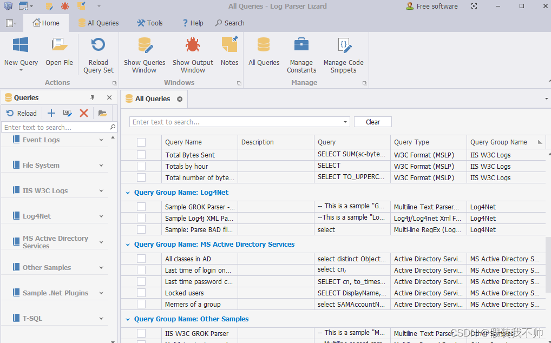The height and width of the screenshot is (343, 551).
Task: Tick the header select-all checkbox
Action: [141, 142]
